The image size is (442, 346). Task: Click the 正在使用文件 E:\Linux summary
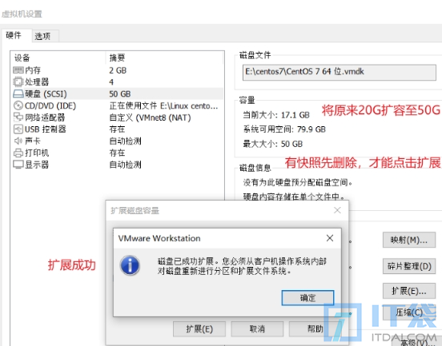pyautogui.click(x=163, y=105)
